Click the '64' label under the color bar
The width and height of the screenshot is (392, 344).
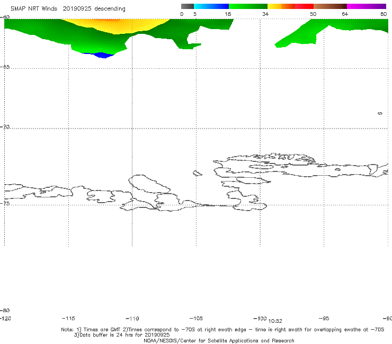point(345,14)
